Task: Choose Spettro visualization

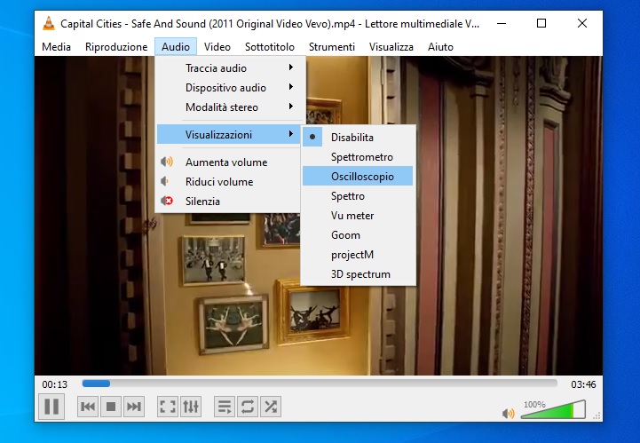Action: [358, 196]
